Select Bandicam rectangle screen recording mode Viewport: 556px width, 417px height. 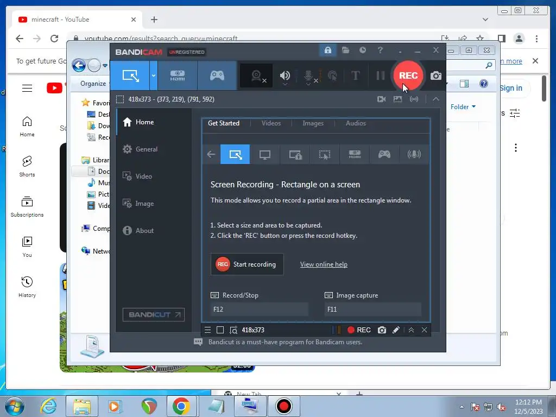pos(130,75)
